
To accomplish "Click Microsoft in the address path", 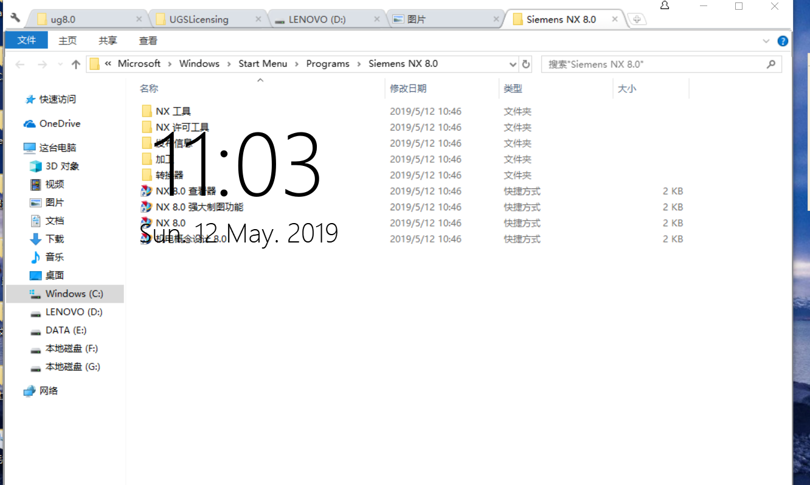I will [x=139, y=63].
